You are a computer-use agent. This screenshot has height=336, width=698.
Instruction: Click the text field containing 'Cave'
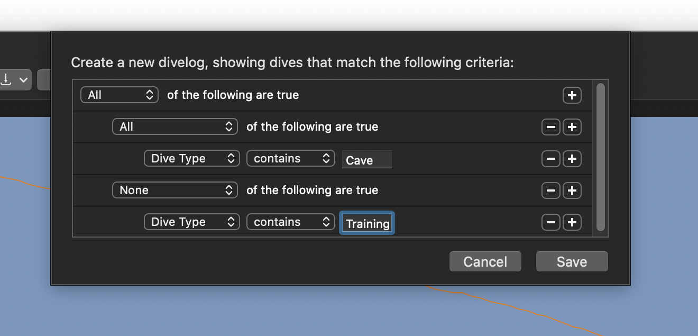(x=367, y=160)
